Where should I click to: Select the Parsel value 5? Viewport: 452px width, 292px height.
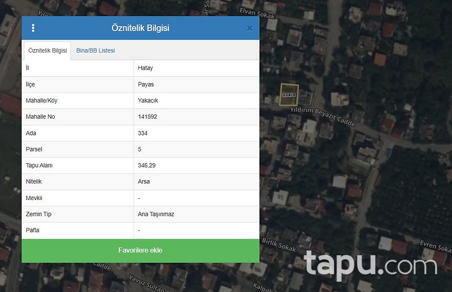[140, 149]
